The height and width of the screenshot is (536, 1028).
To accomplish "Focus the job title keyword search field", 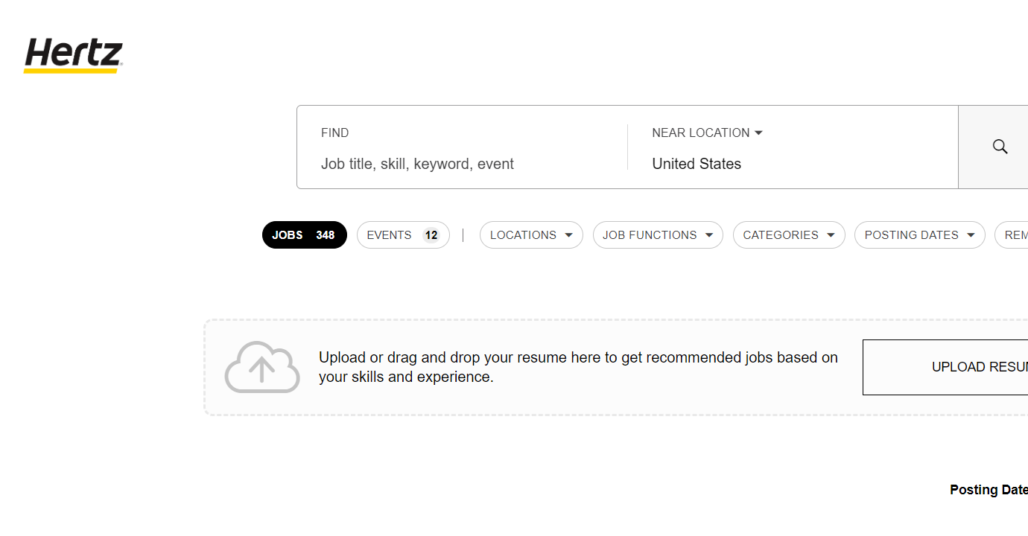I will pyautogui.click(x=462, y=164).
